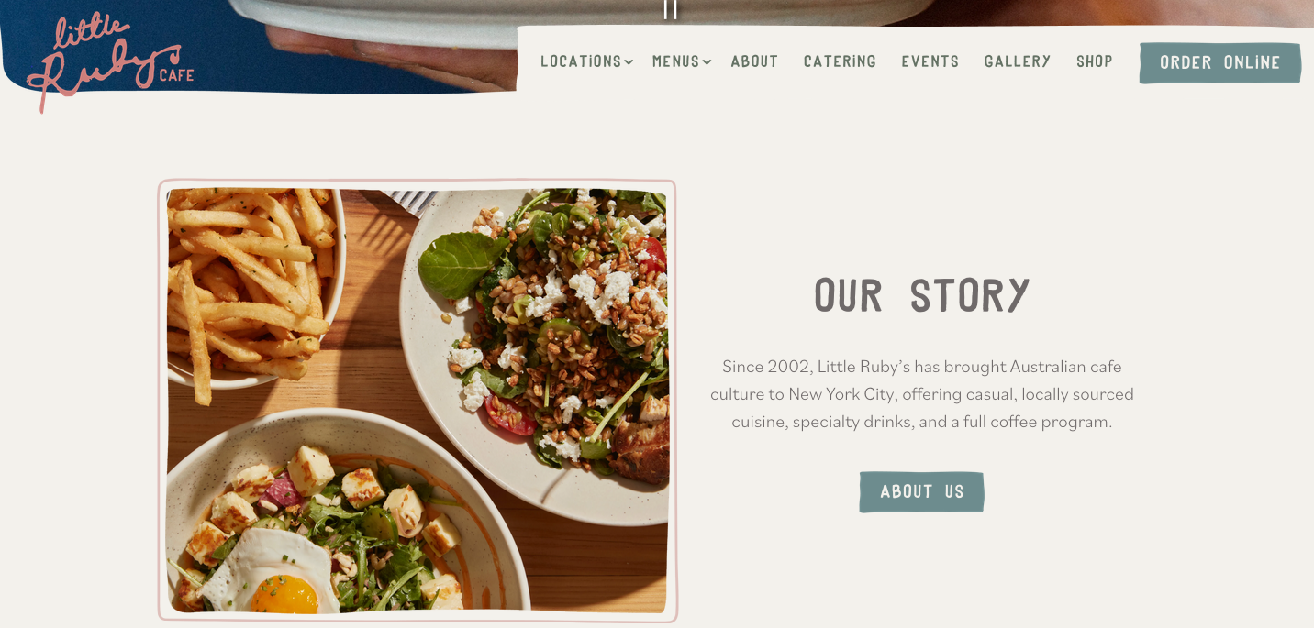
Task: Click the About Us button
Action: pos(921,491)
